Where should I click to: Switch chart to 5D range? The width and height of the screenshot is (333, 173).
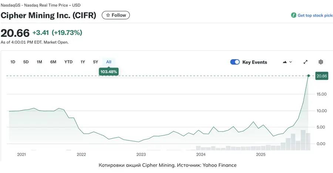click(26, 62)
